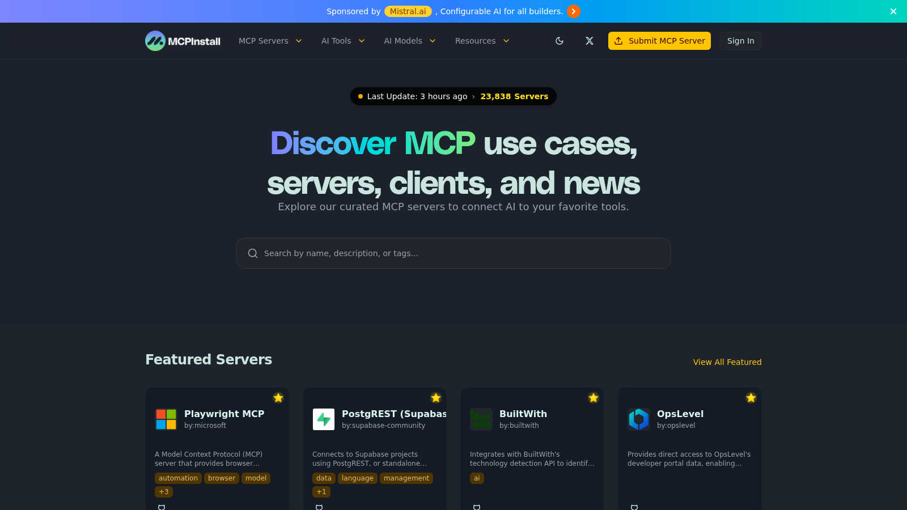Select the automation tag

178,478
